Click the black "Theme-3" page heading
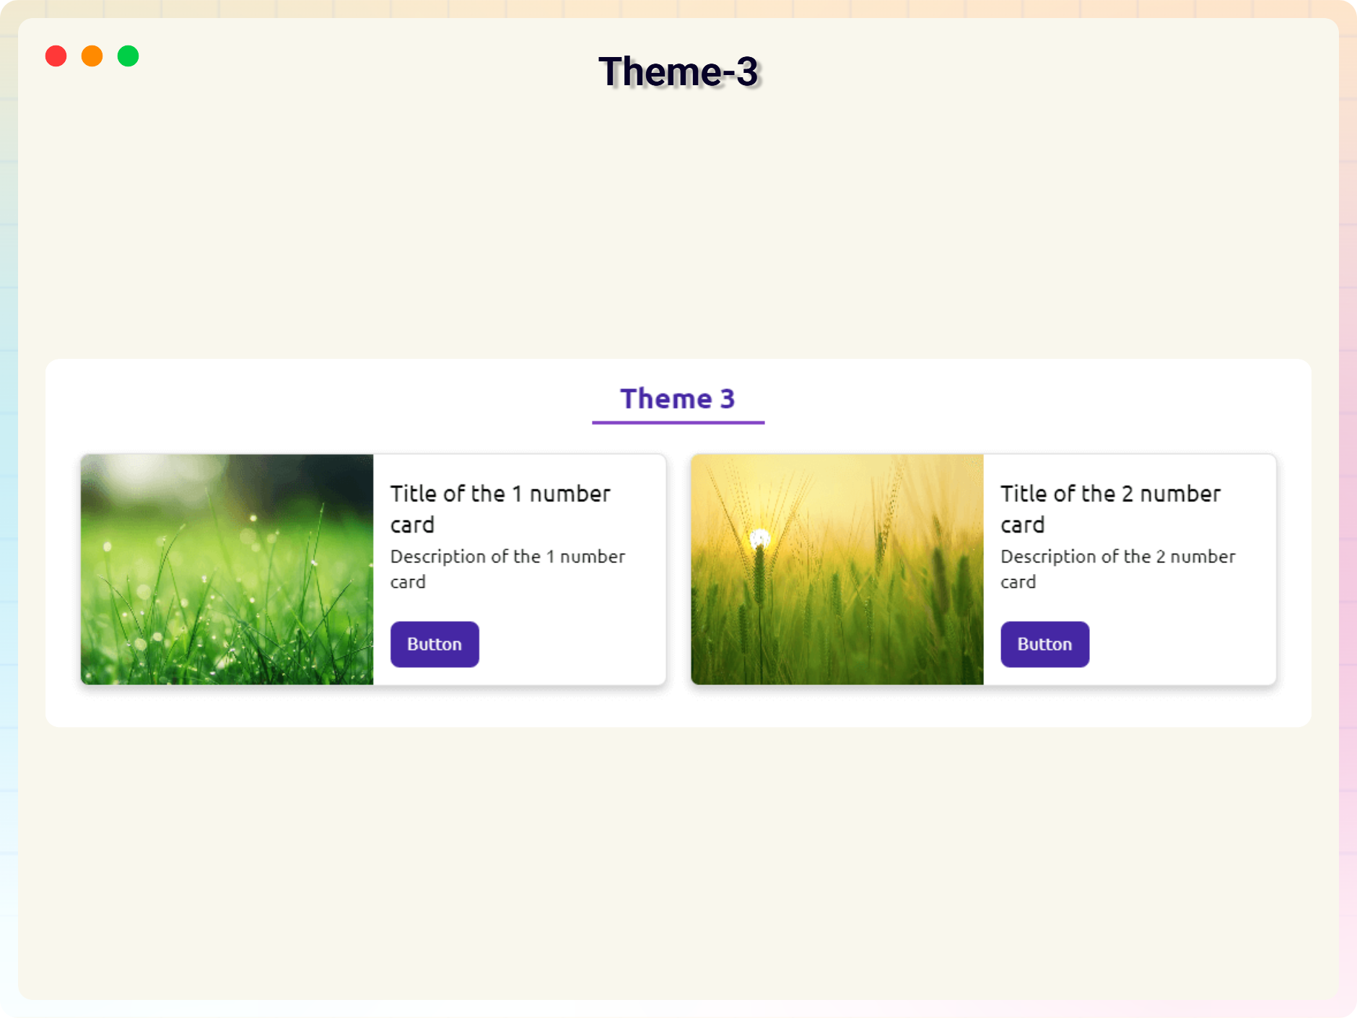 point(678,71)
